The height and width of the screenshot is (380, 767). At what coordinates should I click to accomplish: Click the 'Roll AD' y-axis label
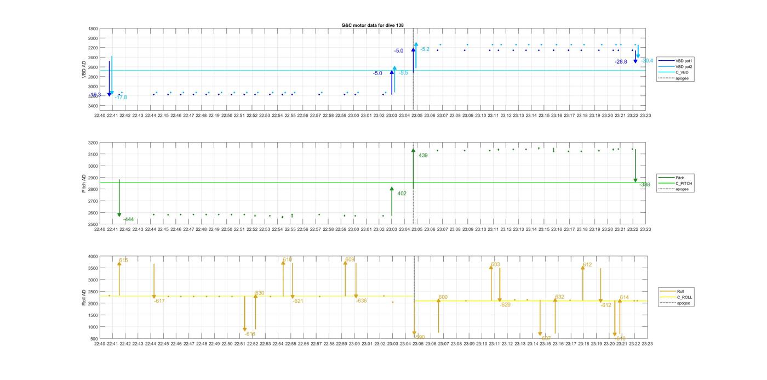[84, 297]
